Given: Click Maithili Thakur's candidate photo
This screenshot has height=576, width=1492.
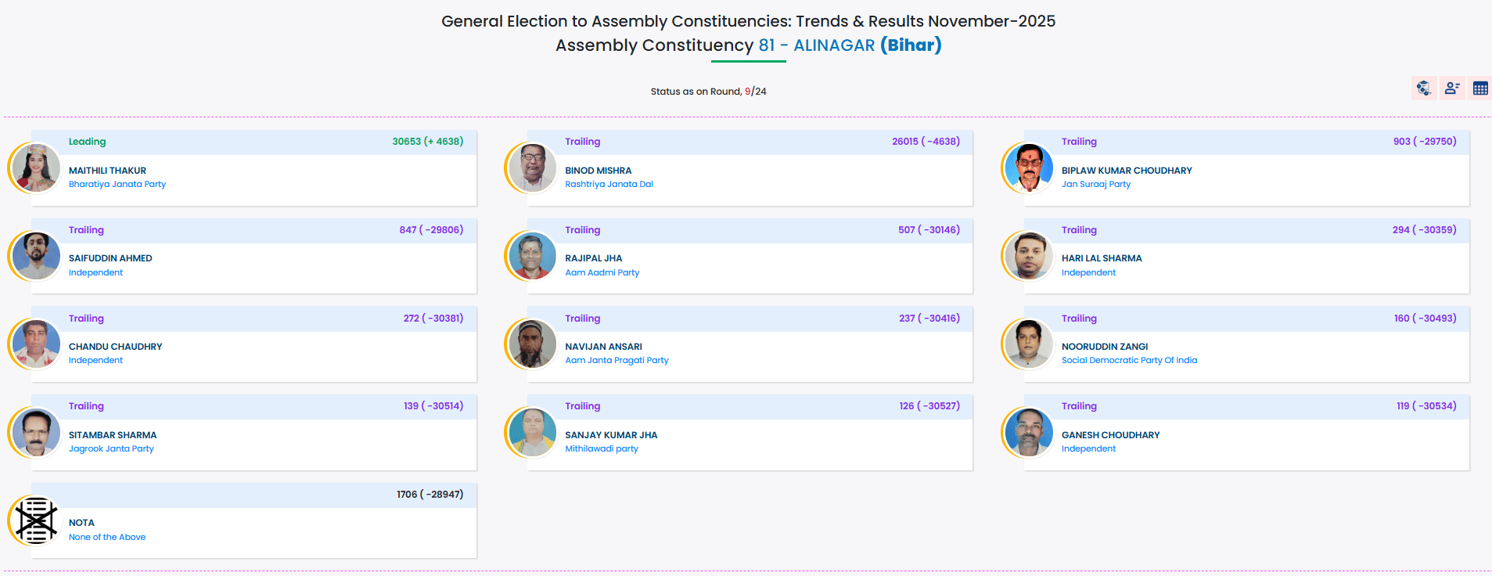Looking at the screenshot, I should tap(36, 167).
